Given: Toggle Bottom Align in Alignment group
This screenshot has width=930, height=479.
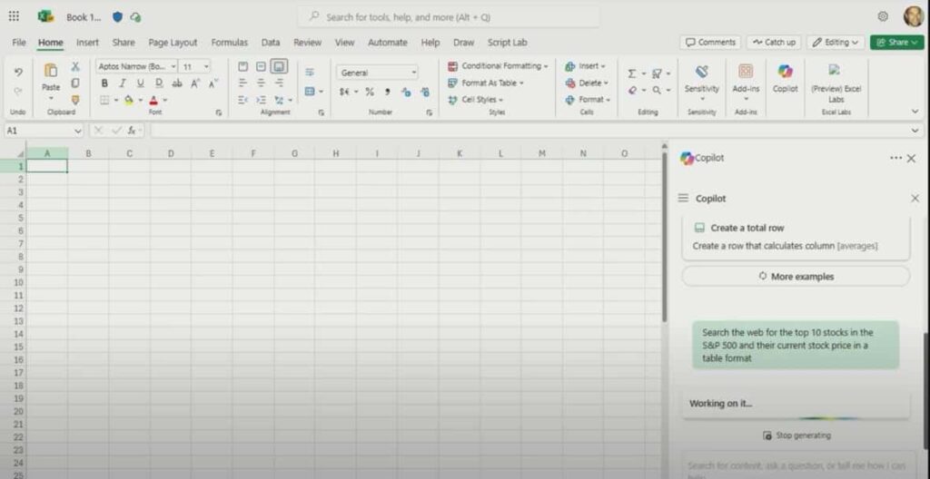Looking at the screenshot, I should [x=280, y=66].
